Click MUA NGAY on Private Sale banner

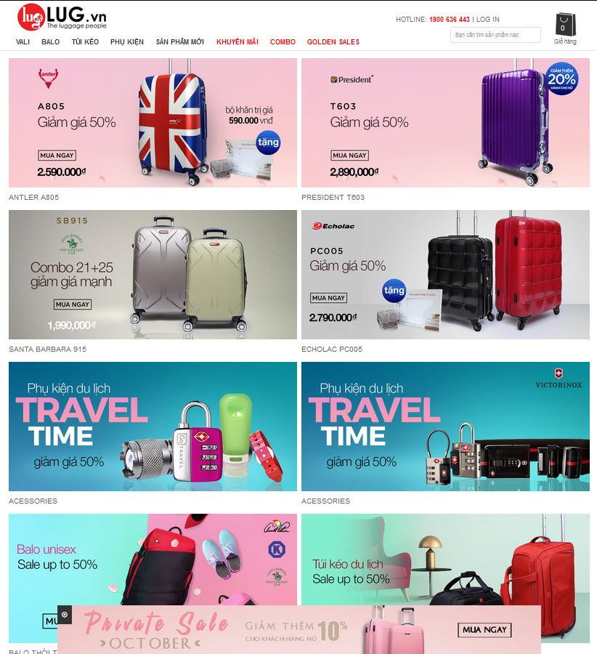coord(484,629)
